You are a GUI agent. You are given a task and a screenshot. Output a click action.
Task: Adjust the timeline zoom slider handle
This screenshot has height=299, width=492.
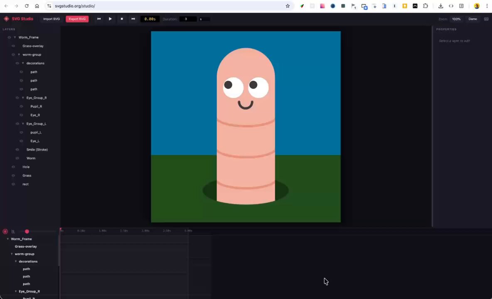27,231
